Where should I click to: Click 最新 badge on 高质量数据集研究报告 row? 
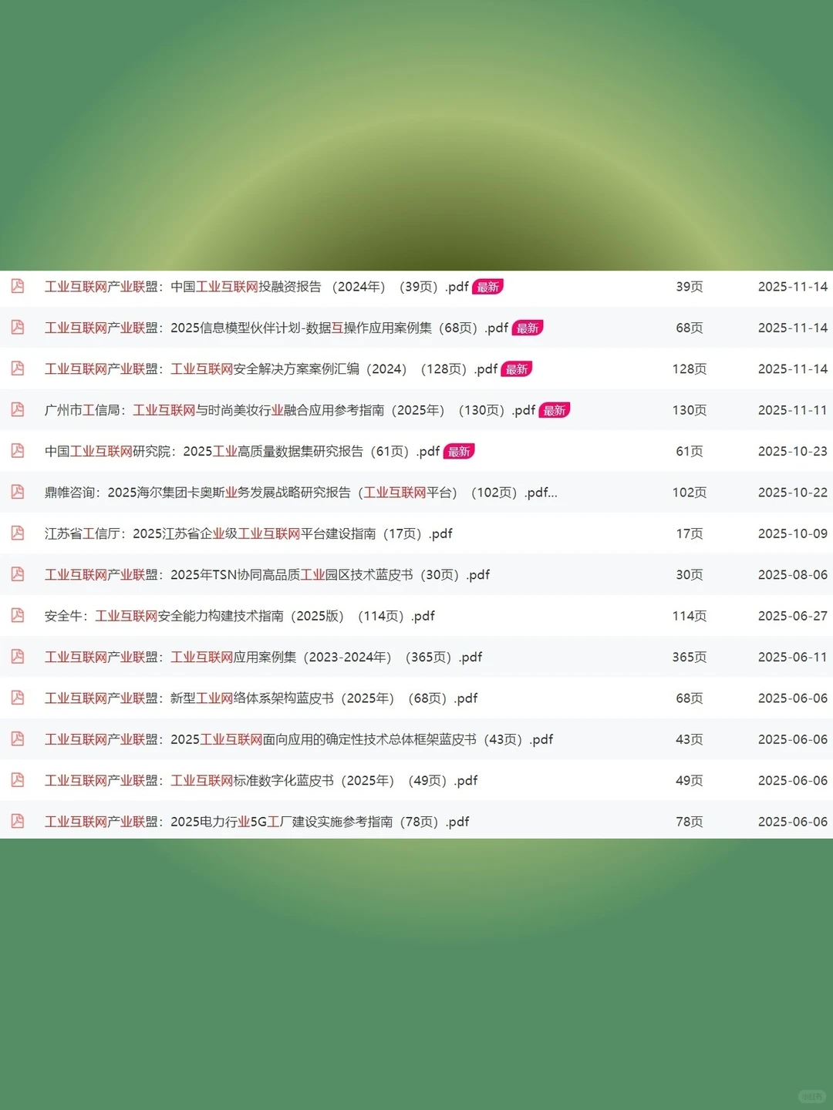coord(459,451)
